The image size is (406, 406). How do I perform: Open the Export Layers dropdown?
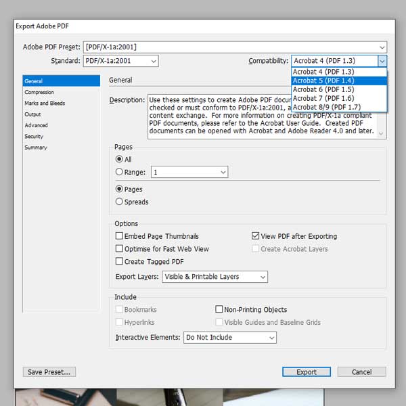tap(215, 277)
